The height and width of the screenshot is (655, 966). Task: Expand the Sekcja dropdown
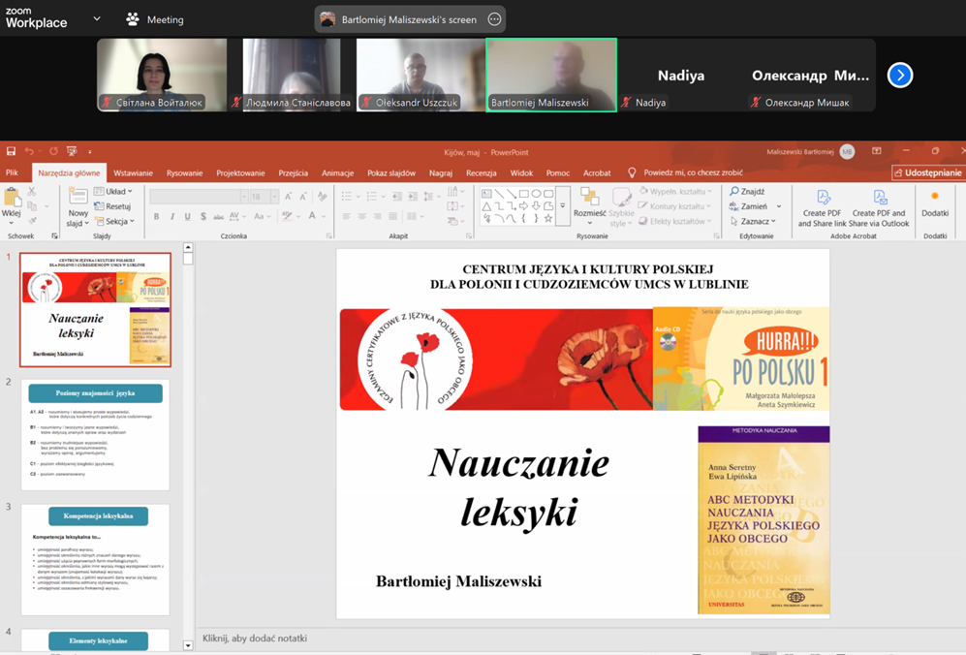click(x=114, y=221)
